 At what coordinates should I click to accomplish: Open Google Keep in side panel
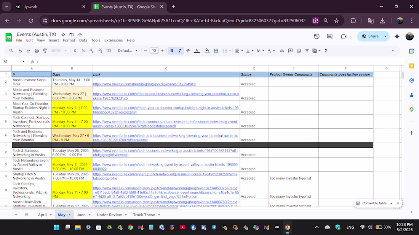click(x=411, y=66)
